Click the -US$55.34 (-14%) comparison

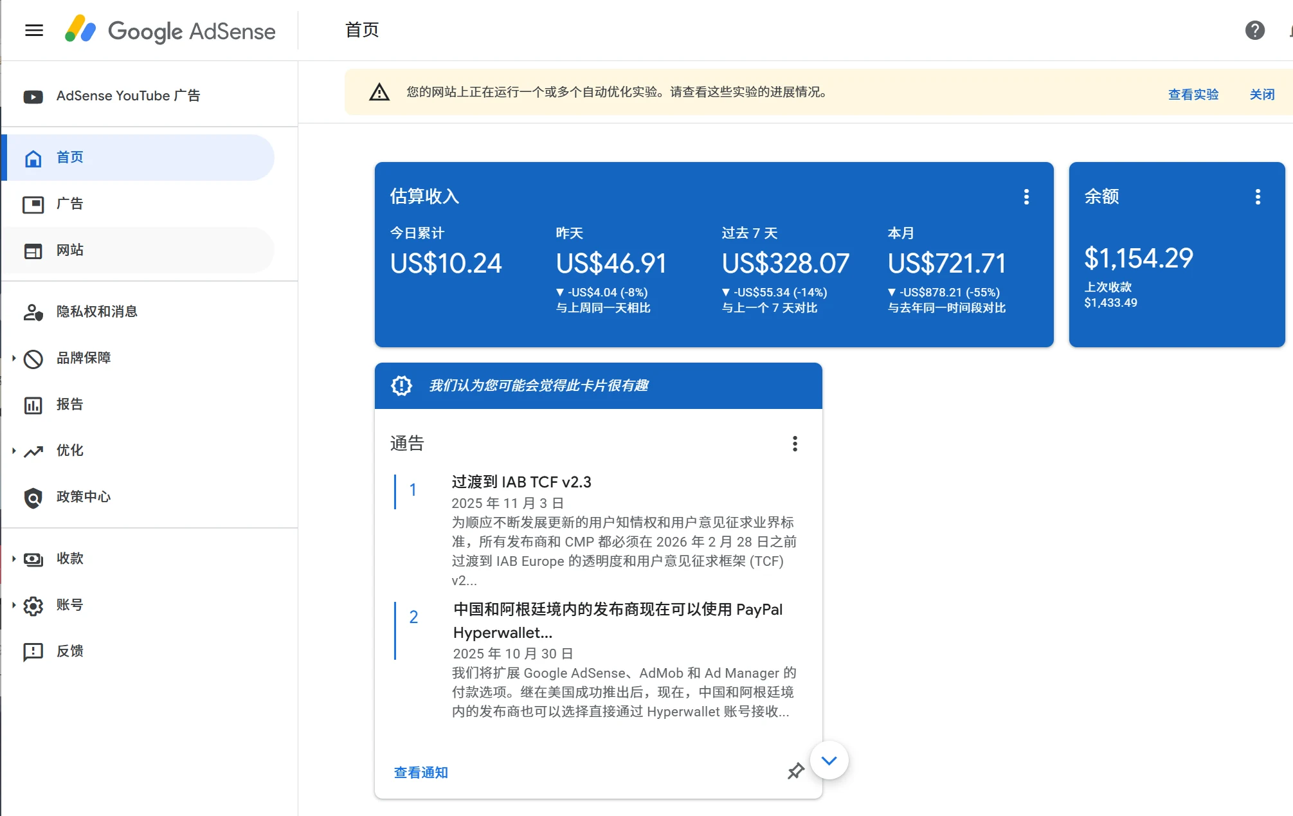774,293
